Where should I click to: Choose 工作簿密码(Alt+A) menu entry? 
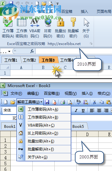44,109
